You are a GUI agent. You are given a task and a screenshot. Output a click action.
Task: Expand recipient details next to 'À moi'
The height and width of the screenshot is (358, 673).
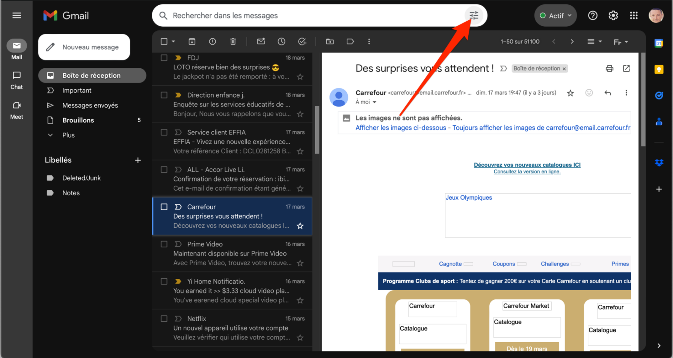[x=374, y=102]
